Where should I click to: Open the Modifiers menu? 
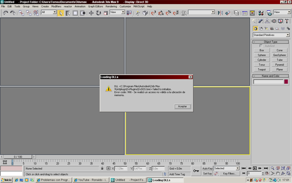(56, 6)
